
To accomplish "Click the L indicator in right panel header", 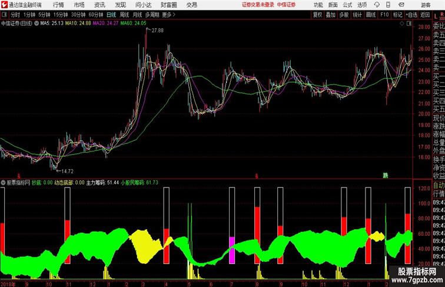I will tap(436, 17).
